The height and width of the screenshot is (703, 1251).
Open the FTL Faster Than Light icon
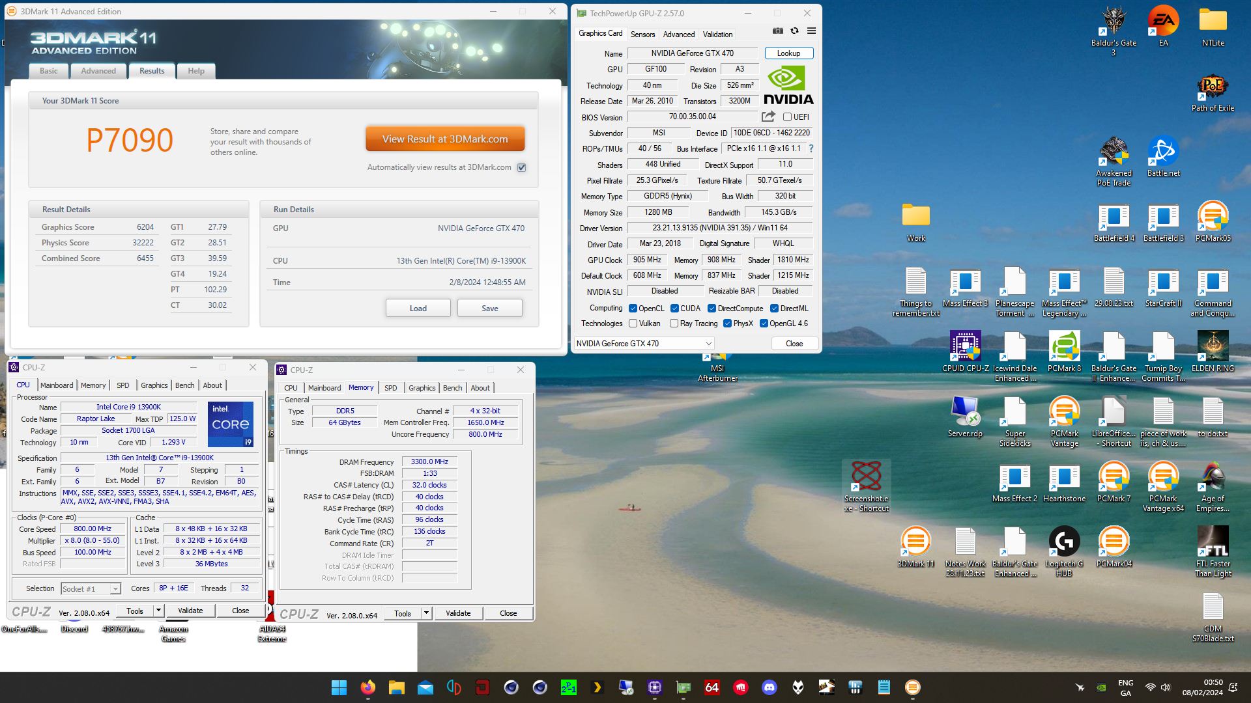click(x=1213, y=551)
